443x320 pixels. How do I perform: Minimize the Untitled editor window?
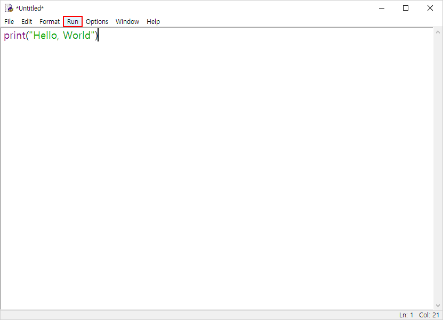[x=382, y=8]
